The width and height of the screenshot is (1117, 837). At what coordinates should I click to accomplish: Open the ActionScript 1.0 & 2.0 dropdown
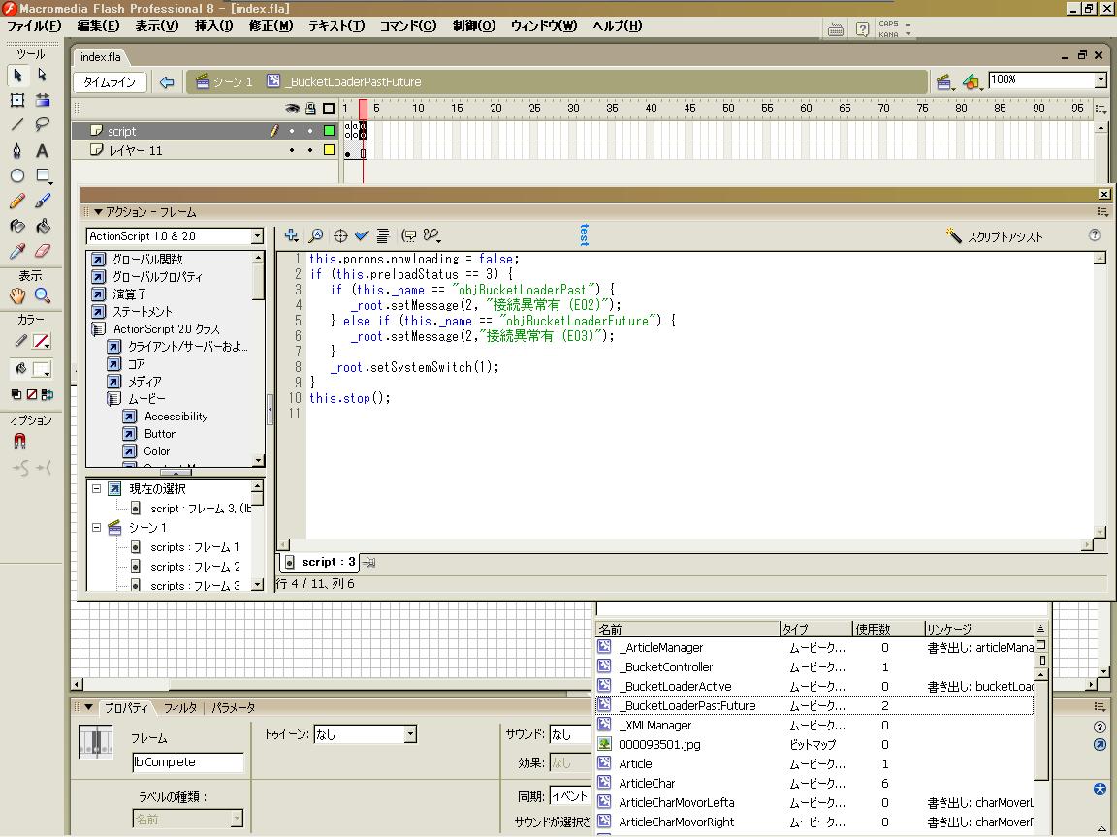pos(257,236)
